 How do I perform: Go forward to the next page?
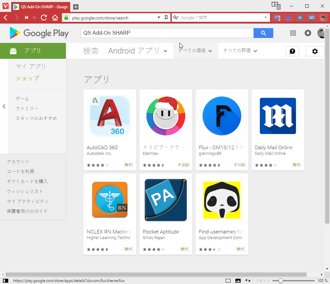[x=16, y=18]
